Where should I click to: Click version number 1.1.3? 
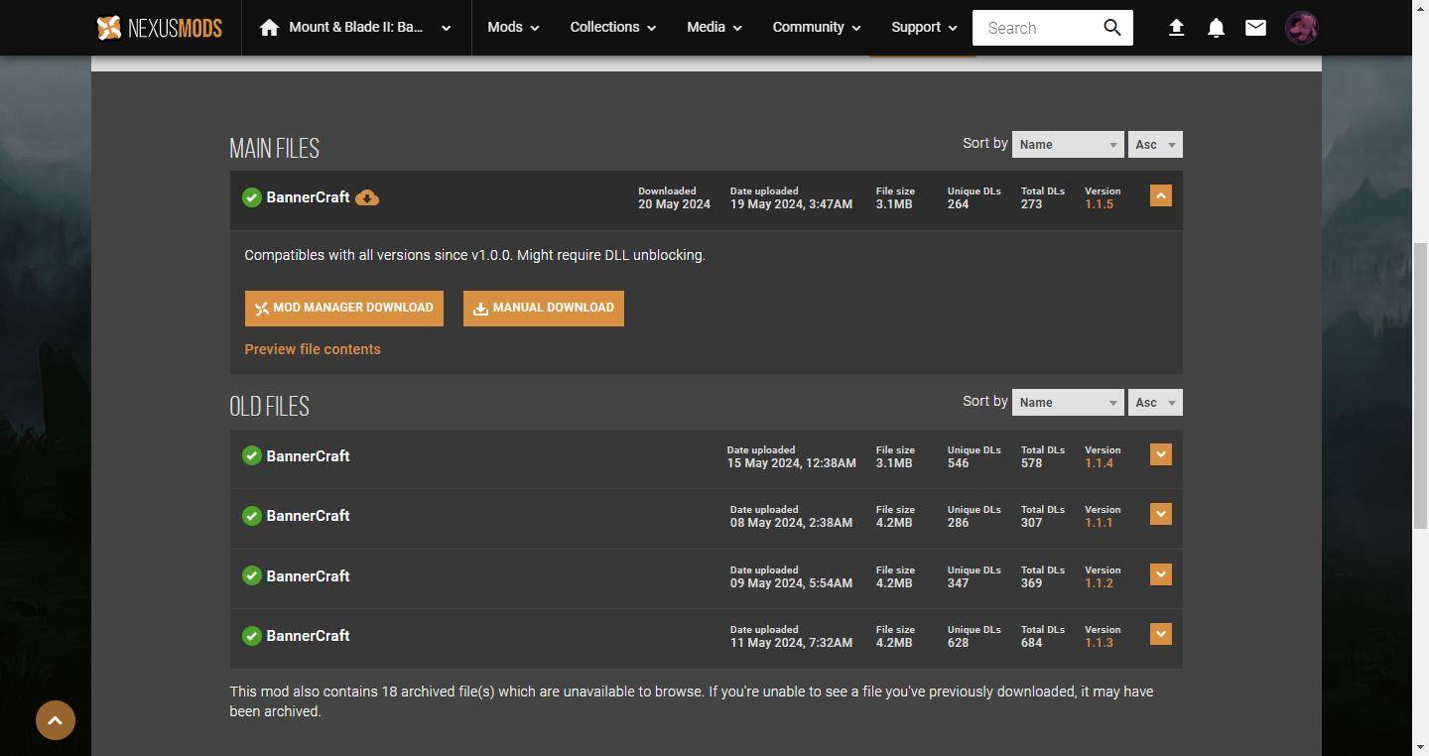(x=1100, y=643)
